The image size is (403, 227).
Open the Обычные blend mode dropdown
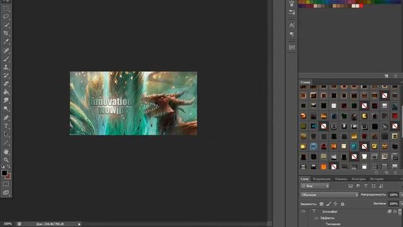pos(329,195)
